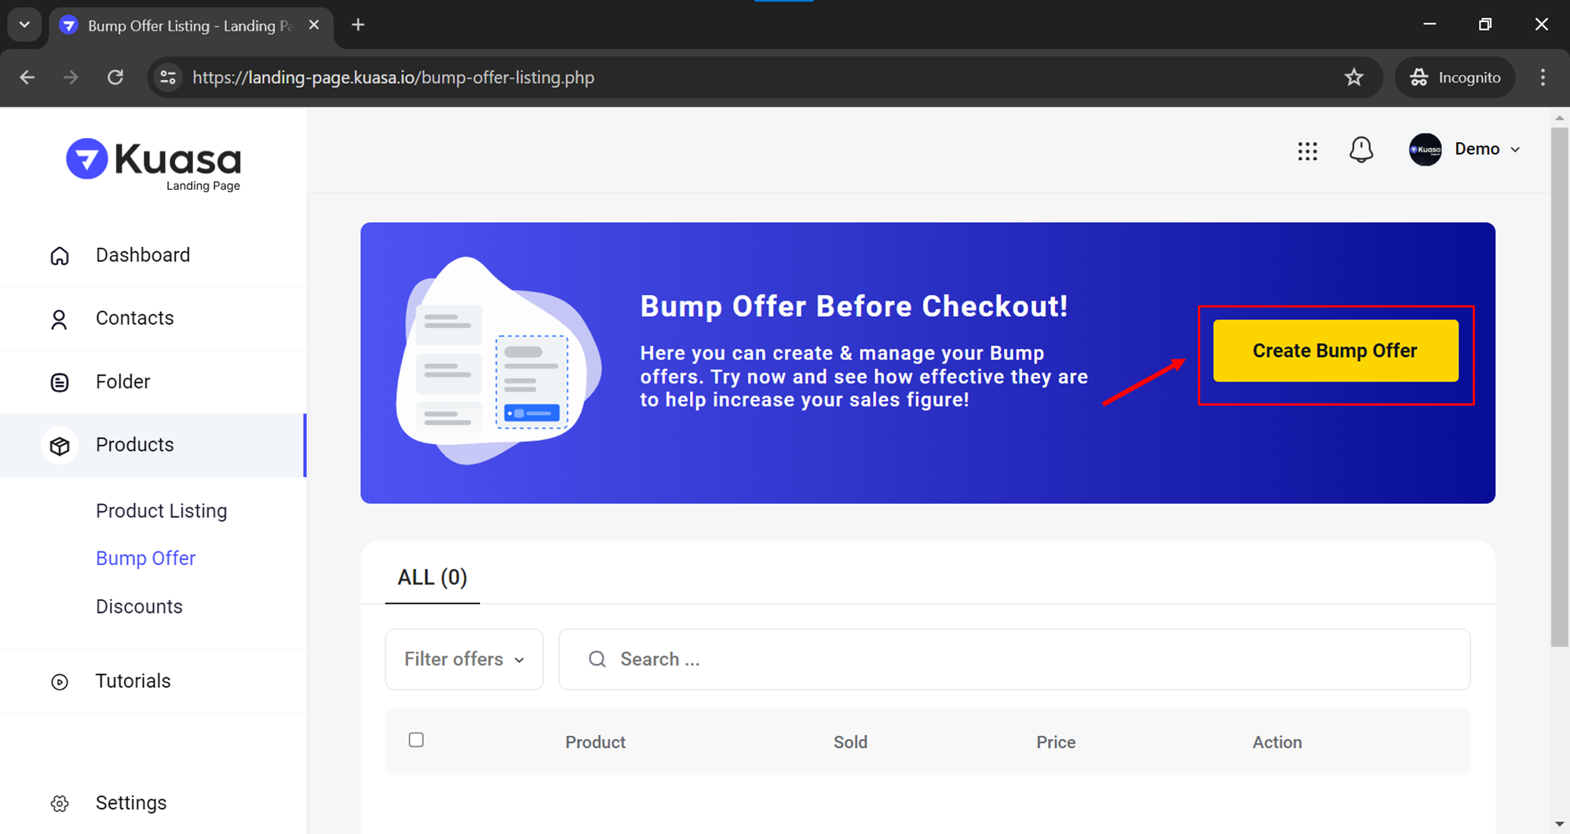
Task: Open the apps grid icon
Action: pos(1307,151)
